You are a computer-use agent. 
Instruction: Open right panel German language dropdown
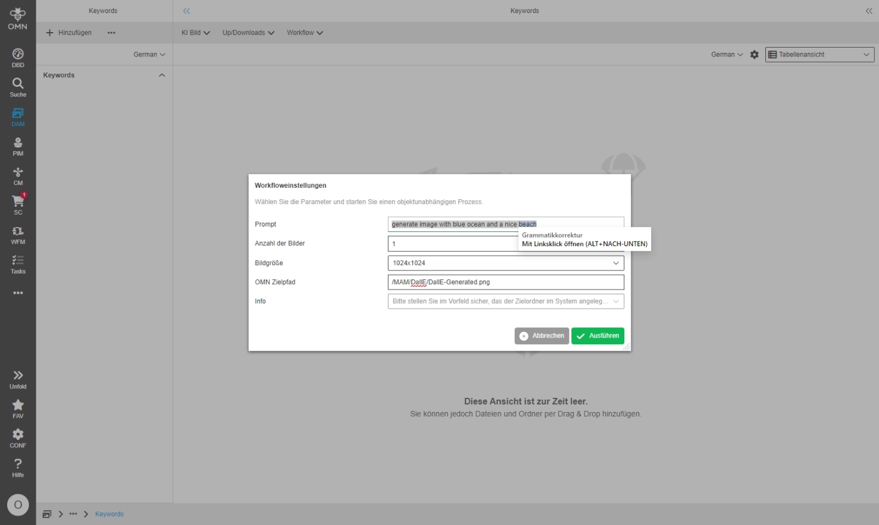727,55
